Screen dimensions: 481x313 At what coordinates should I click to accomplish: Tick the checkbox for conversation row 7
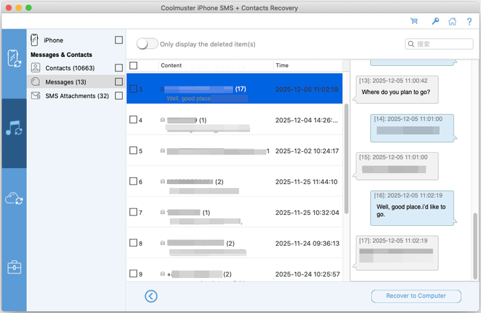(x=133, y=212)
